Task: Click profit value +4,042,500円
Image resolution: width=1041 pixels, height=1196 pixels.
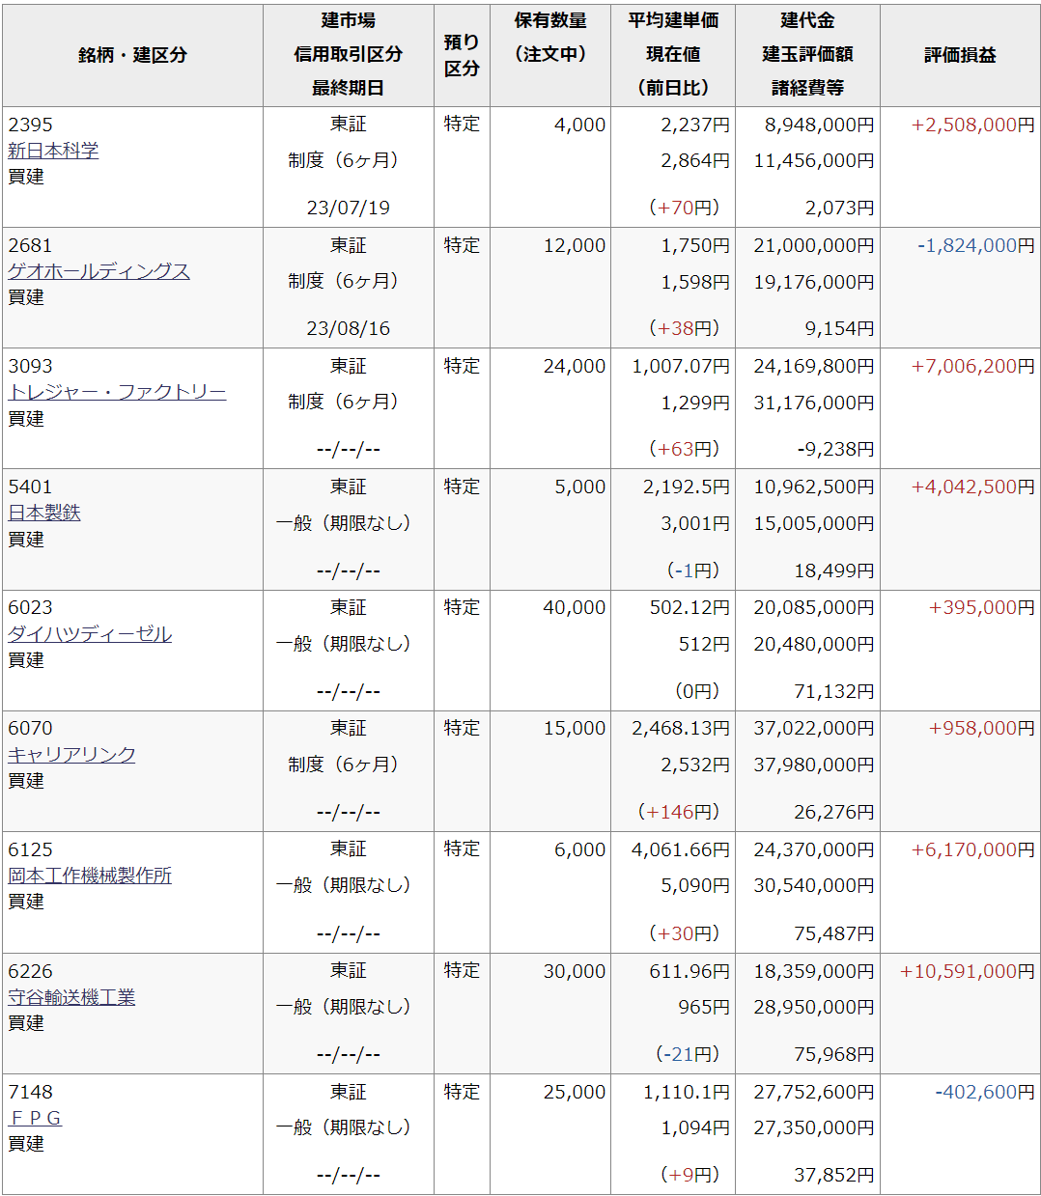Action: coord(972,487)
